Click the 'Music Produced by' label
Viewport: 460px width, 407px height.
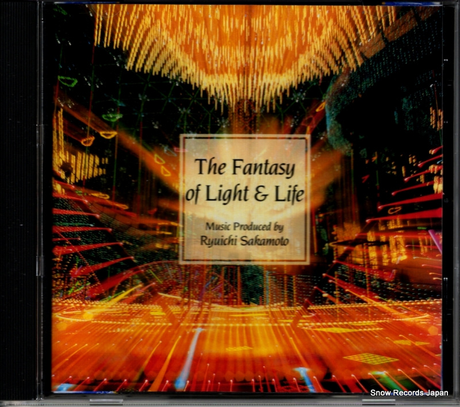point(245,227)
